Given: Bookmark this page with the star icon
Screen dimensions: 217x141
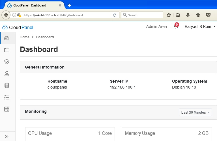Looking at the screenshot, I should pos(169,15).
